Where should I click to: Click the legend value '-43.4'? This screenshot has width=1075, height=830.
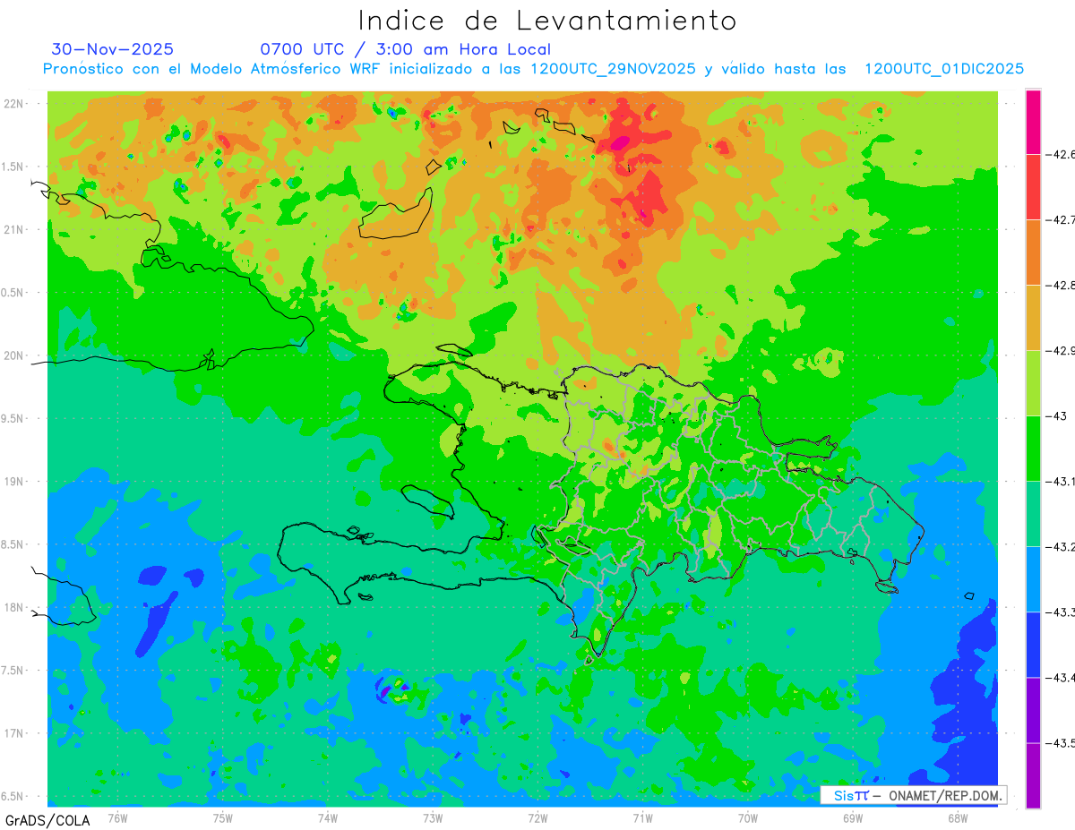click(1062, 678)
